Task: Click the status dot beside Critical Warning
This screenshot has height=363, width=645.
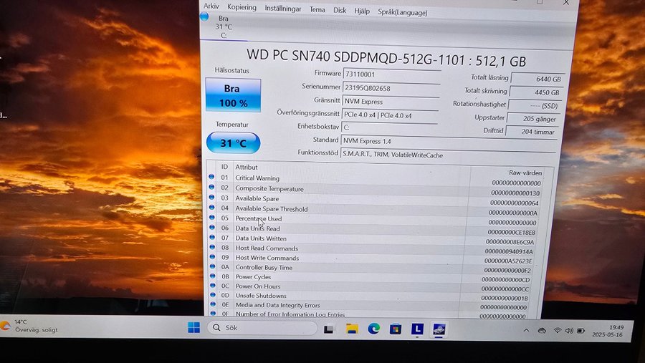Action: 211,177
